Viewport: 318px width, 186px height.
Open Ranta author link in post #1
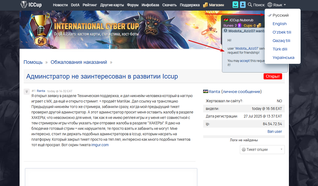click(x=41, y=91)
